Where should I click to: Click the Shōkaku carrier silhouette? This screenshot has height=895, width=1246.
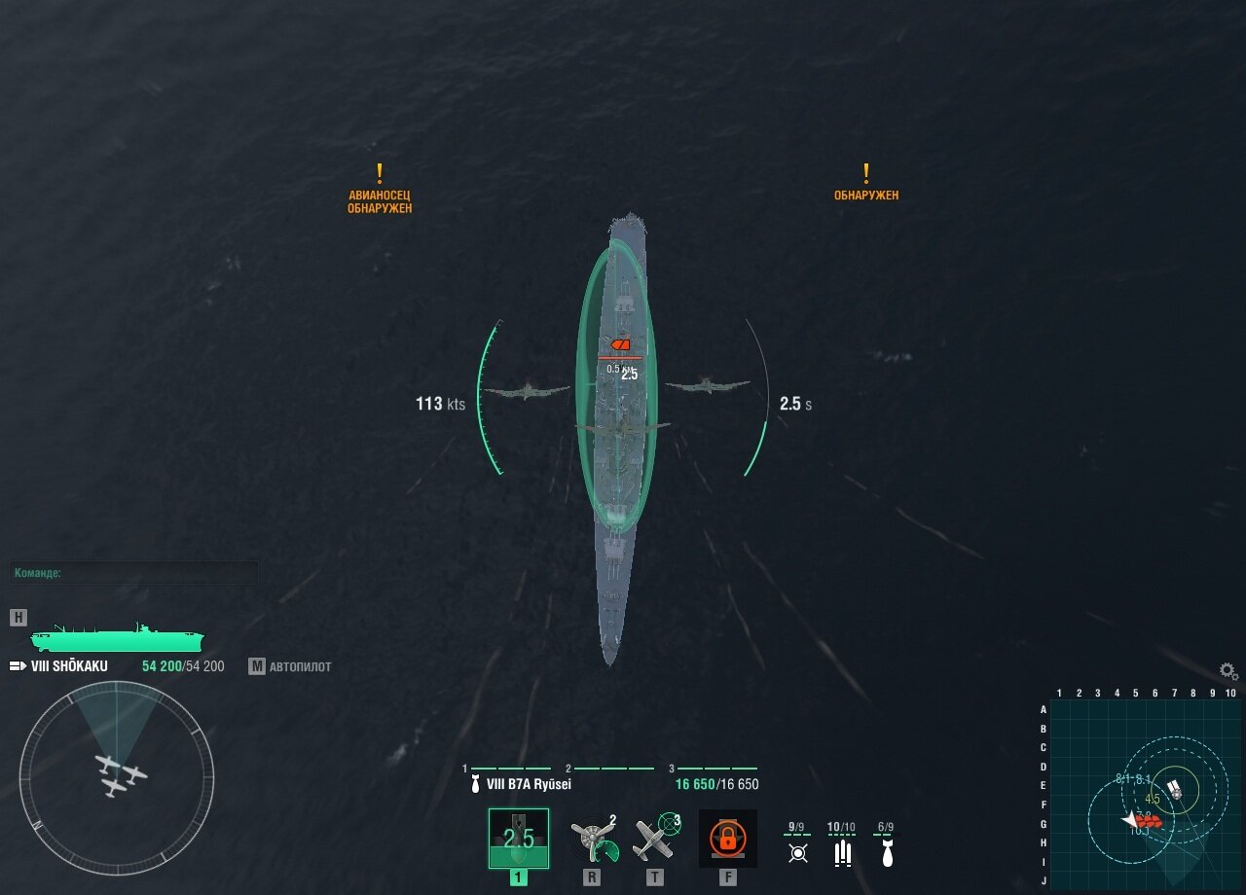(117, 639)
